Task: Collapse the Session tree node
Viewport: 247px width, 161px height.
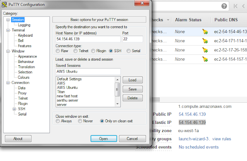Action: 8,20
